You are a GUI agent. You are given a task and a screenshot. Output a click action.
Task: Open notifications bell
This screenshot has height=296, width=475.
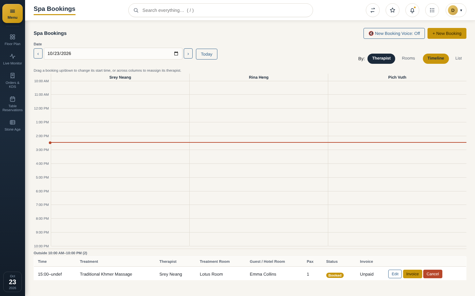click(x=412, y=10)
